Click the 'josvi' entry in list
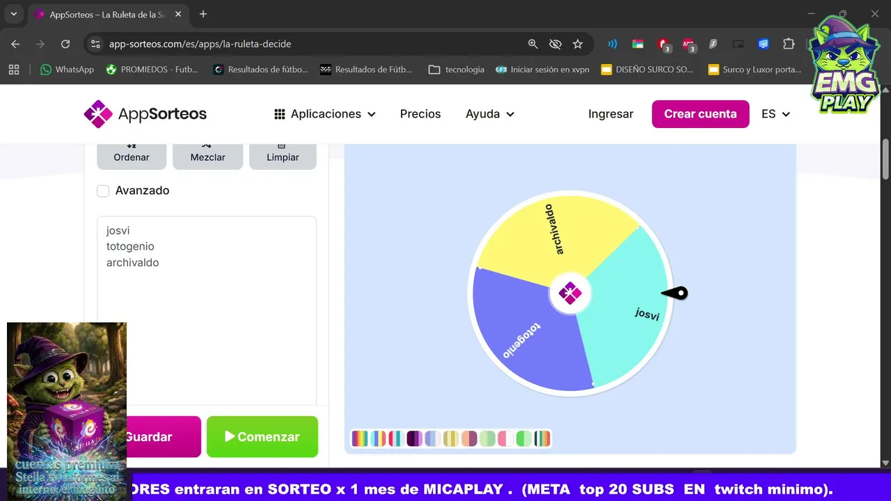 118,230
